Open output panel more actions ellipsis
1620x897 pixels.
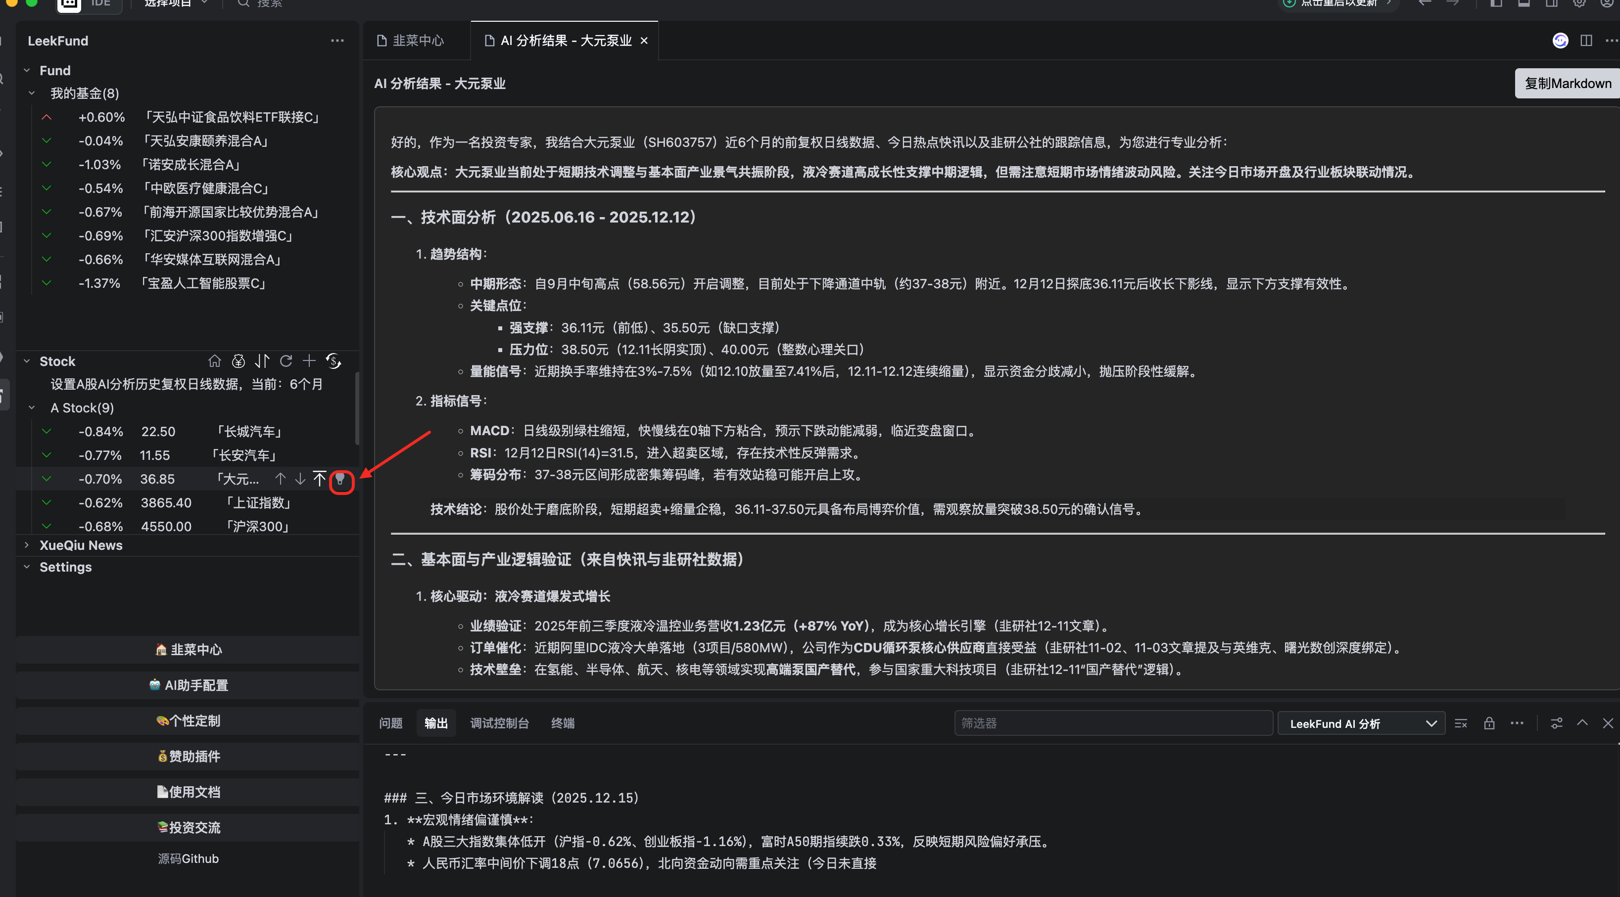(1517, 723)
